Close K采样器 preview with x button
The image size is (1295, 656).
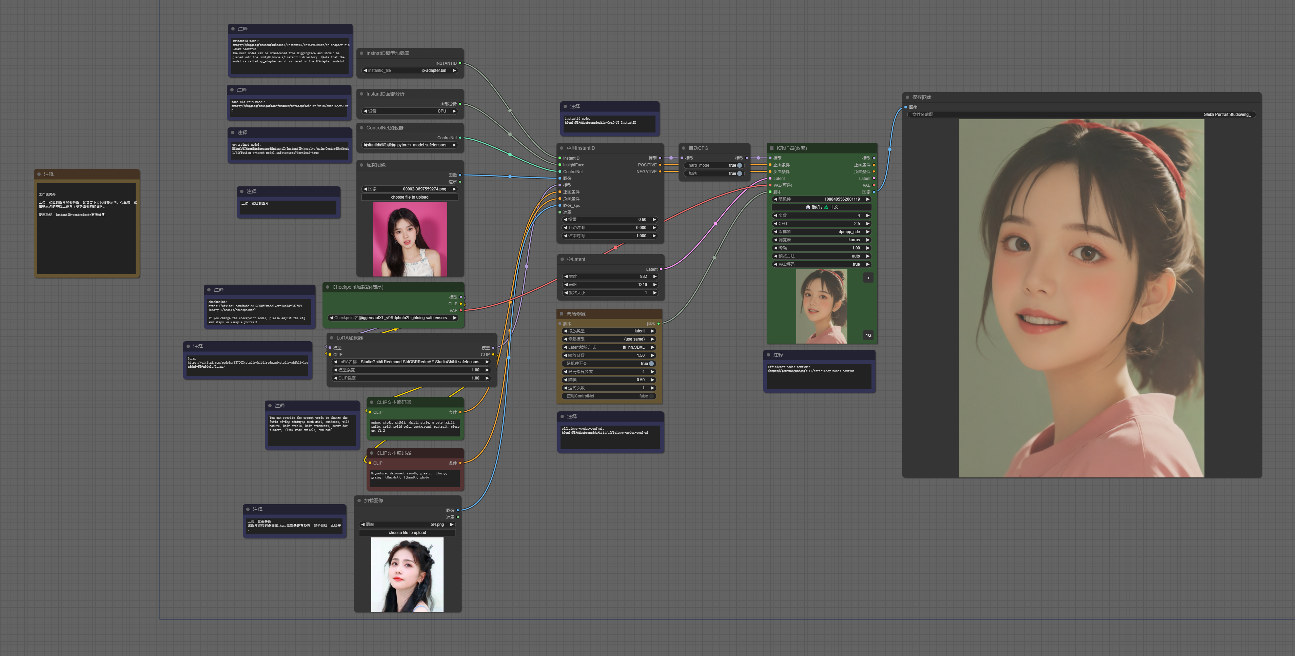click(868, 278)
